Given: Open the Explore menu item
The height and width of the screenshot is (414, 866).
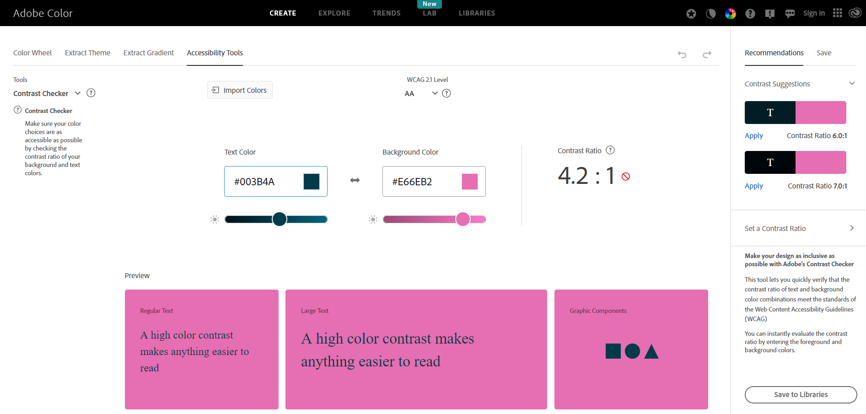Looking at the screenshot, I should click(x=334, y=13).
